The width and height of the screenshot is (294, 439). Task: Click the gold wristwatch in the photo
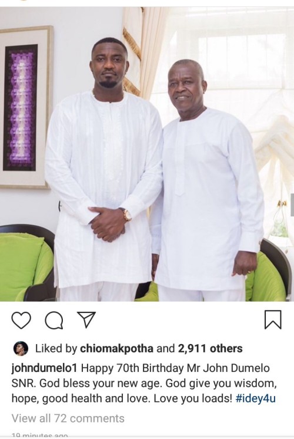tap(127, 214)
